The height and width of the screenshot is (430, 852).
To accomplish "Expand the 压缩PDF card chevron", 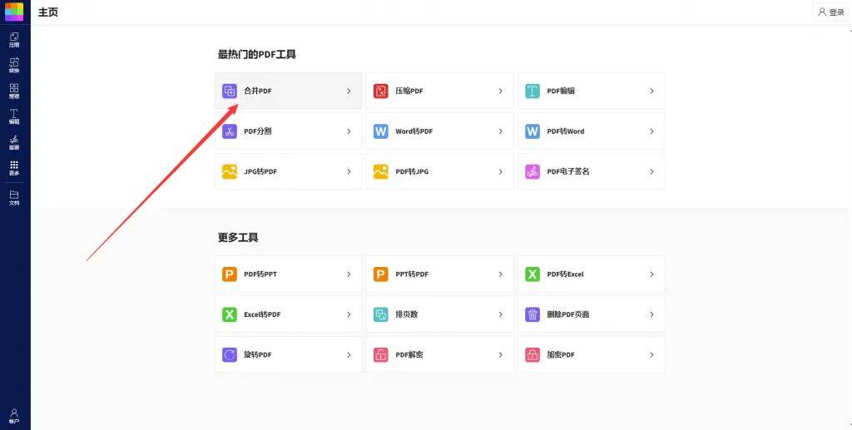I will point(500,91).
